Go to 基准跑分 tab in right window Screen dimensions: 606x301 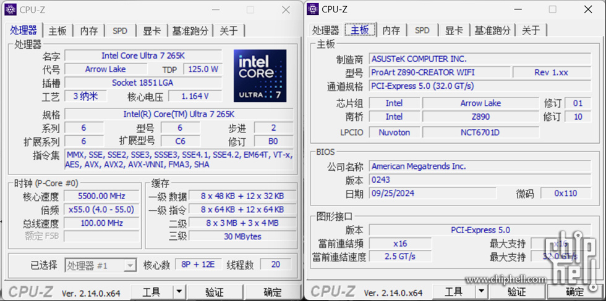(492, 31)
